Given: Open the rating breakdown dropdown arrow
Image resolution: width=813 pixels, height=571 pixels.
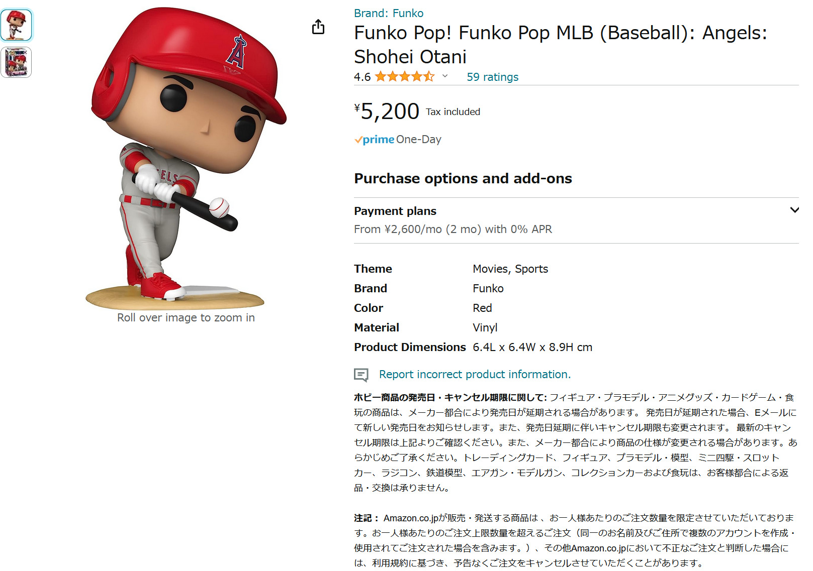Looking at the screenshot, I should [445, 76].
